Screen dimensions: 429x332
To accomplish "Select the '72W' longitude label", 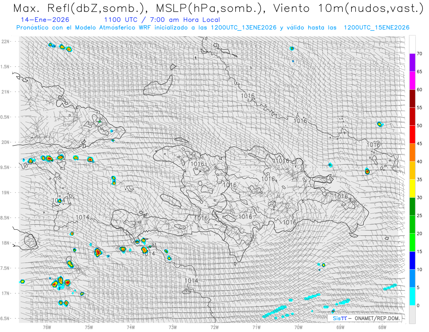I will (214, 327).
